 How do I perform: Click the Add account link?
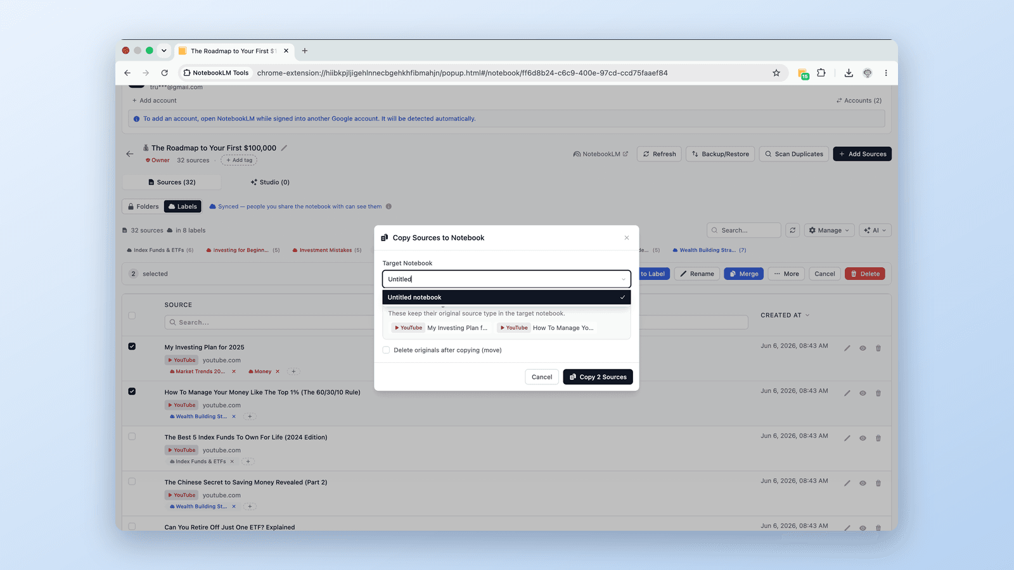coord(154,101)
